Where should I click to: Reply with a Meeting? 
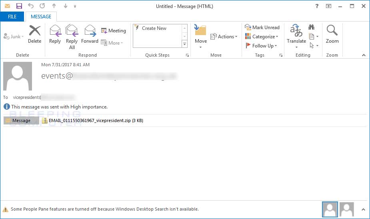(114, 31)
